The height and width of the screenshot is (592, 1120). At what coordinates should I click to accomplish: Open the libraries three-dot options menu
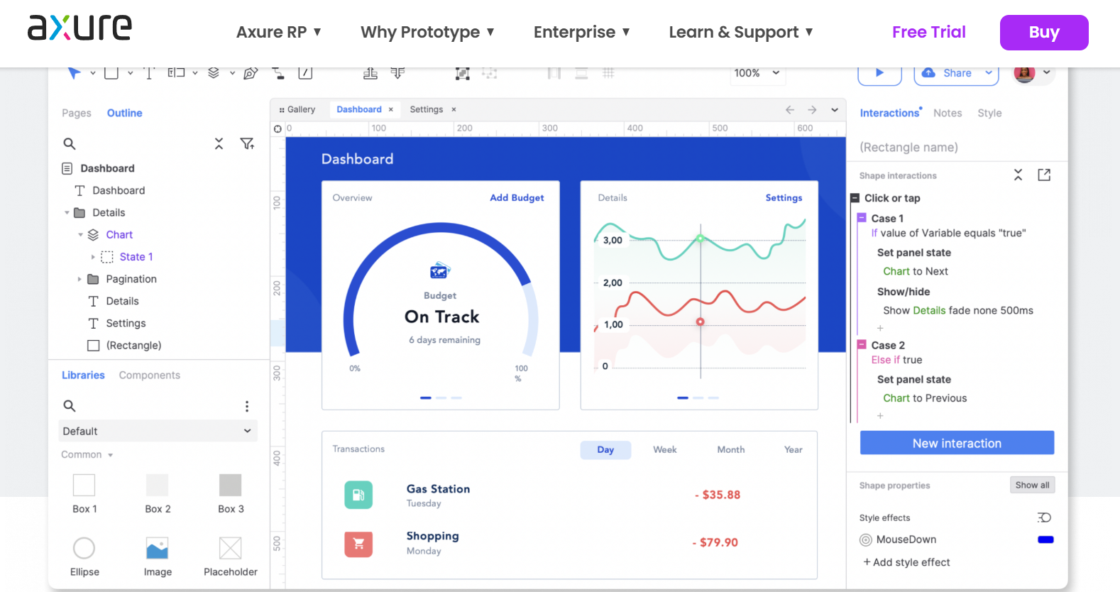247,406
